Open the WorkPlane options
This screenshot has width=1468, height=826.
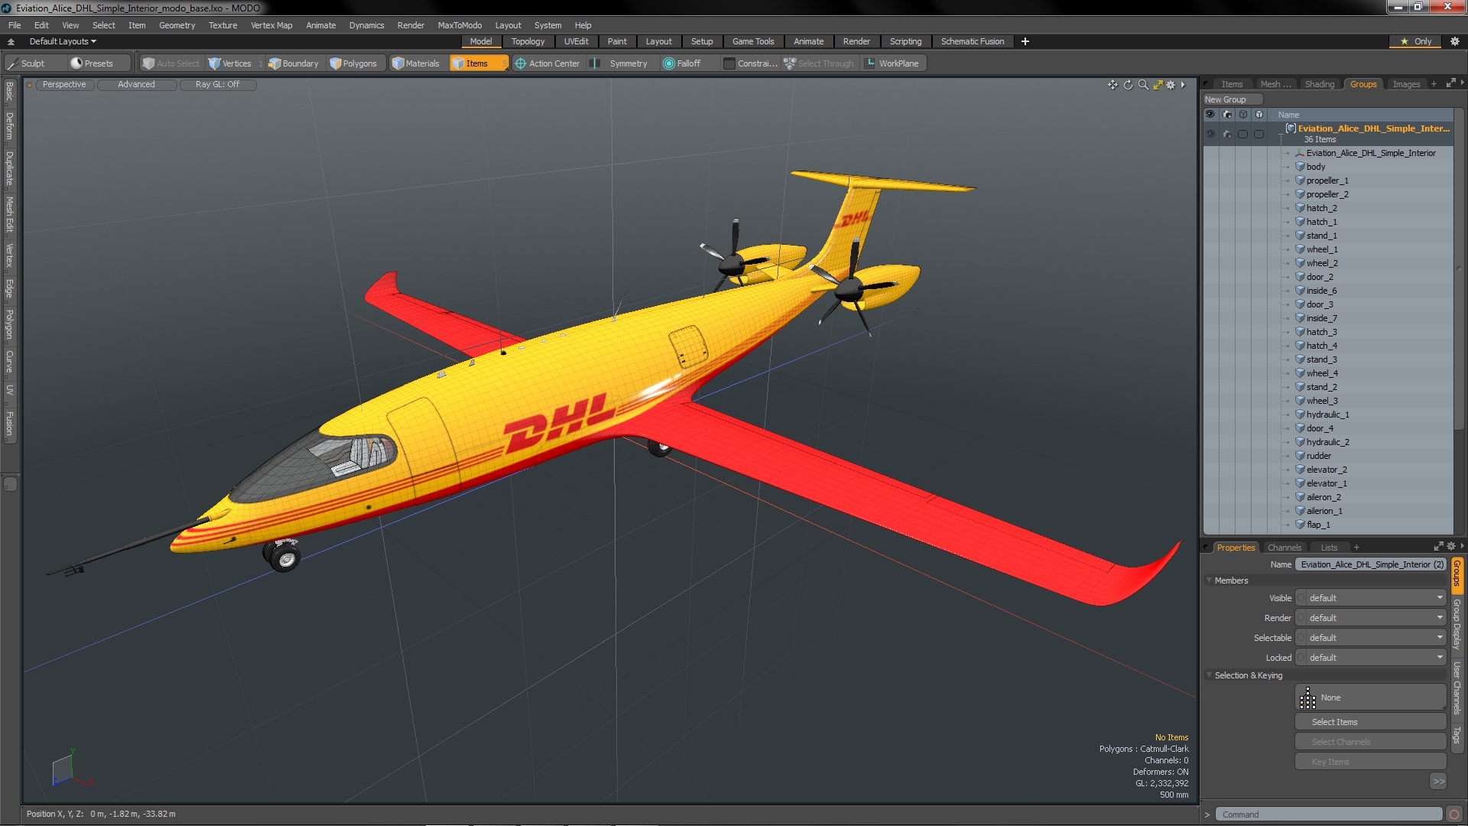[892, 63]
